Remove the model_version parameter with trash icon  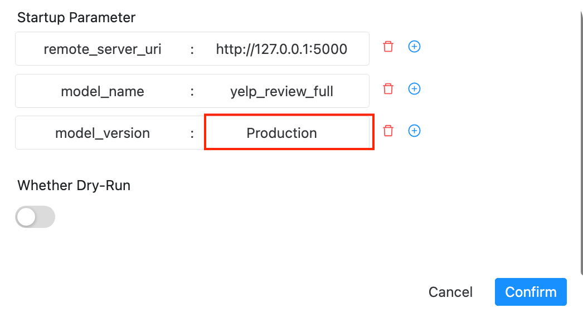[x=388, y=131]
